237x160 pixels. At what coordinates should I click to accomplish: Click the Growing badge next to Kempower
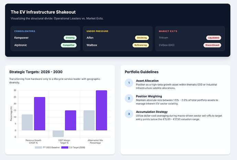pos(70,38)
